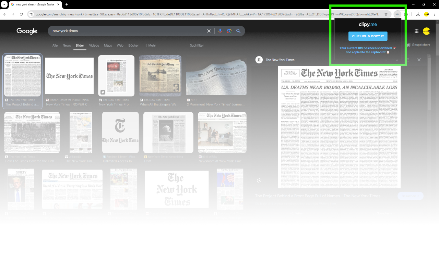439x274 pixels.
Task: Click the large front page preview image
Action: (x=339, y=127)
